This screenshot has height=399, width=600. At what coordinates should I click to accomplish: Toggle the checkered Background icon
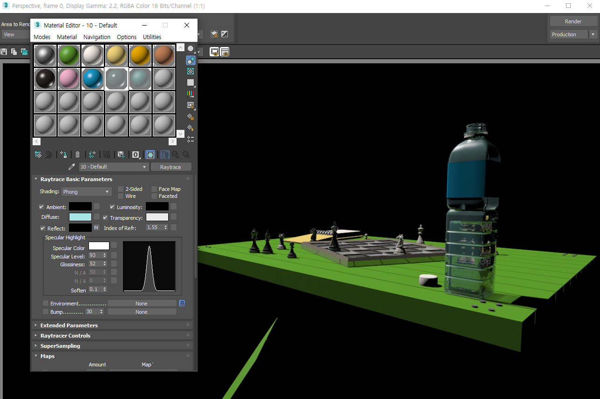pyautogui.click(x=191, y=71)
